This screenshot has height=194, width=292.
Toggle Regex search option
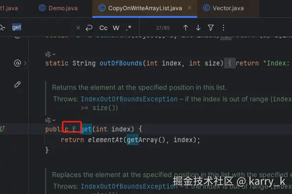(128, 28)
